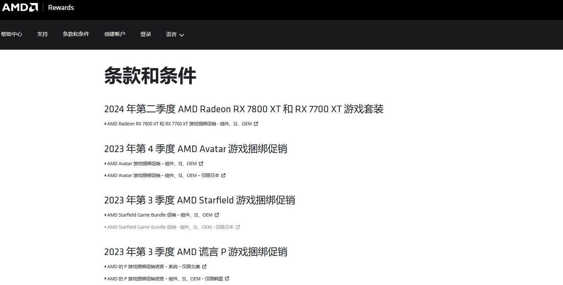Click the external link icon after AMD Avatar 仅限日本

tap(223, 175)
